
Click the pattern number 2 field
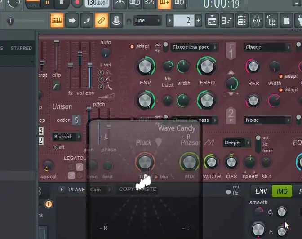coord(184,20)
